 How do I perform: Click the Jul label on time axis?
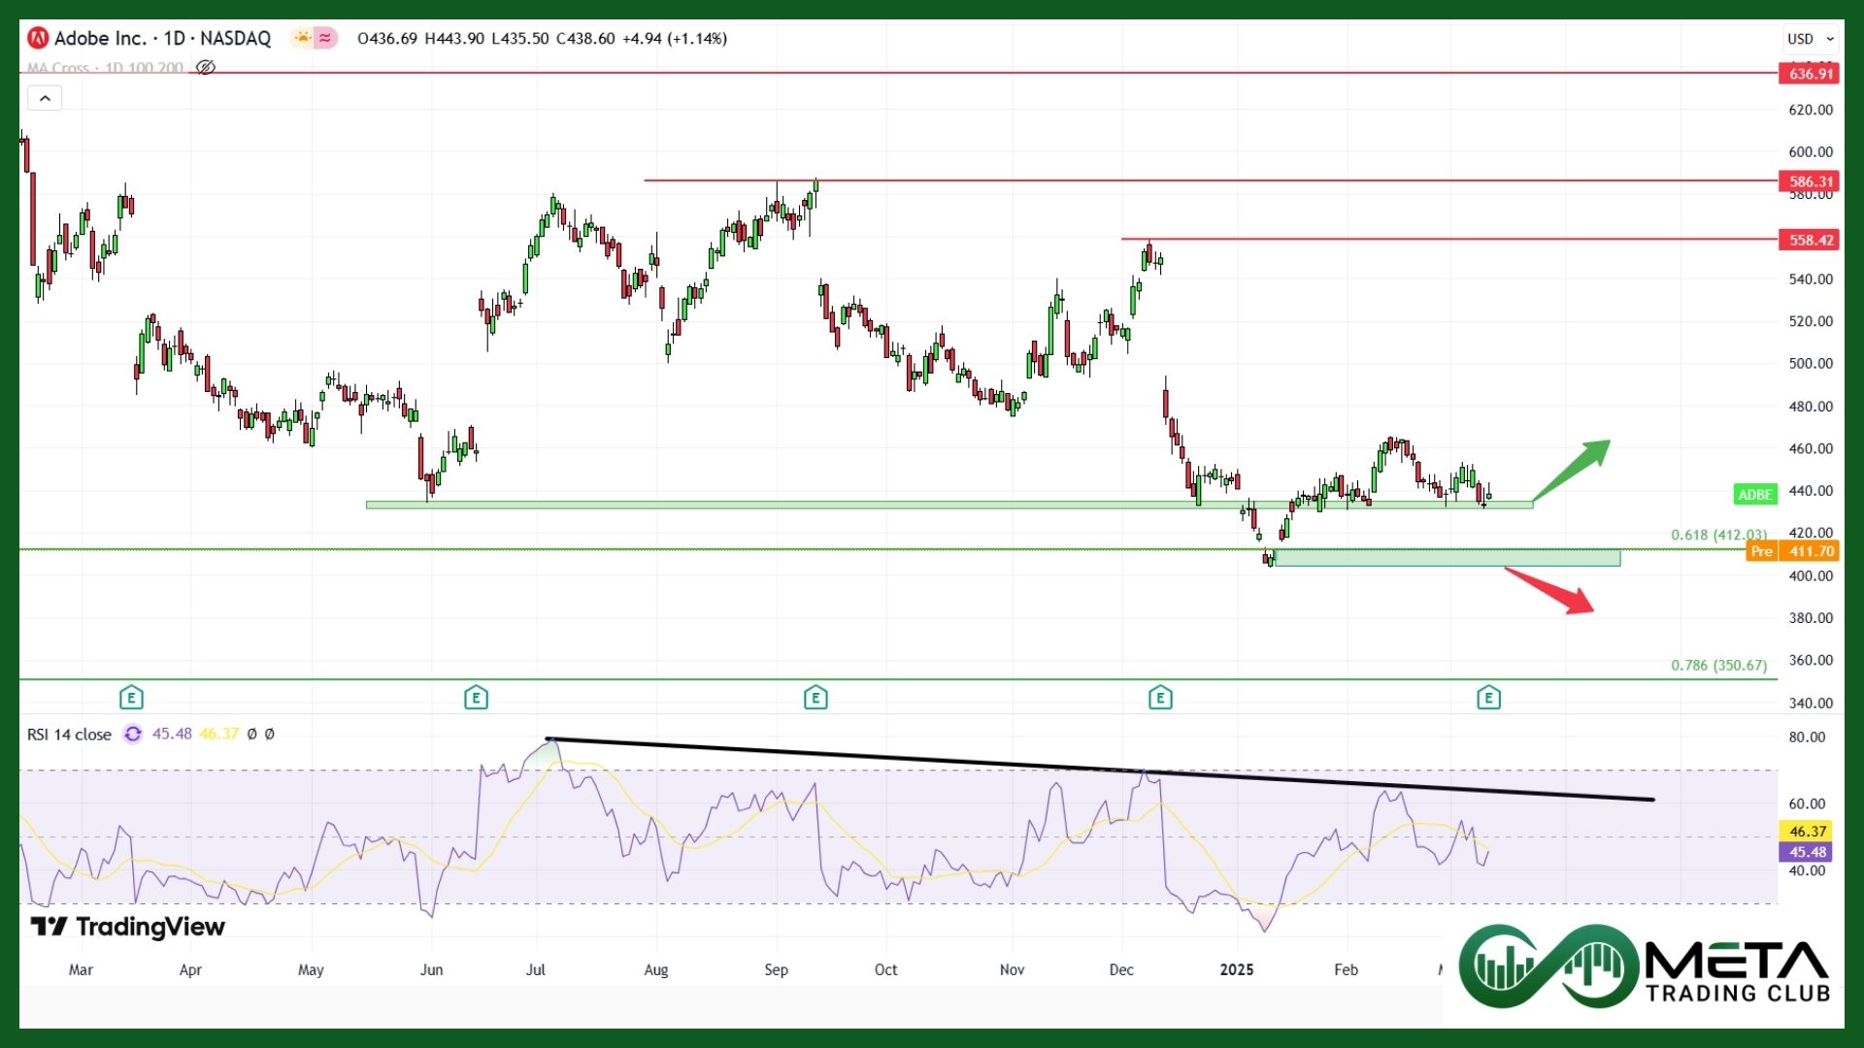(x=535, y=969)
